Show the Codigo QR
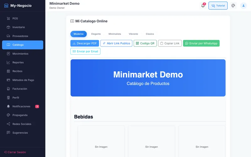 [x=145, y=43]
